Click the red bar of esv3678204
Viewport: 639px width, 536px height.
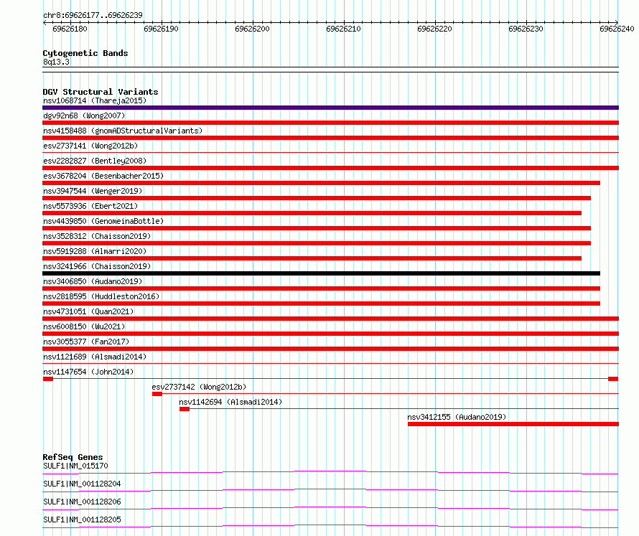click(x=321, y=183)
